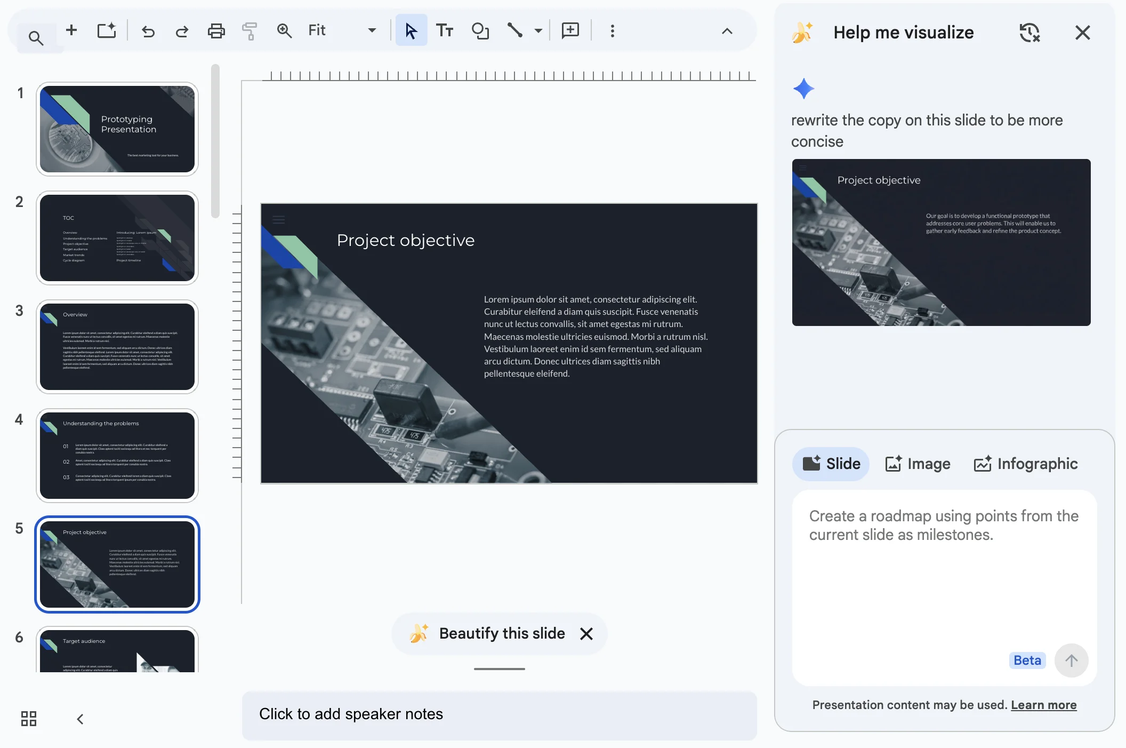Add a new slide with plus icon
This screenshot has width=1126, height=748.
point(71,30)
